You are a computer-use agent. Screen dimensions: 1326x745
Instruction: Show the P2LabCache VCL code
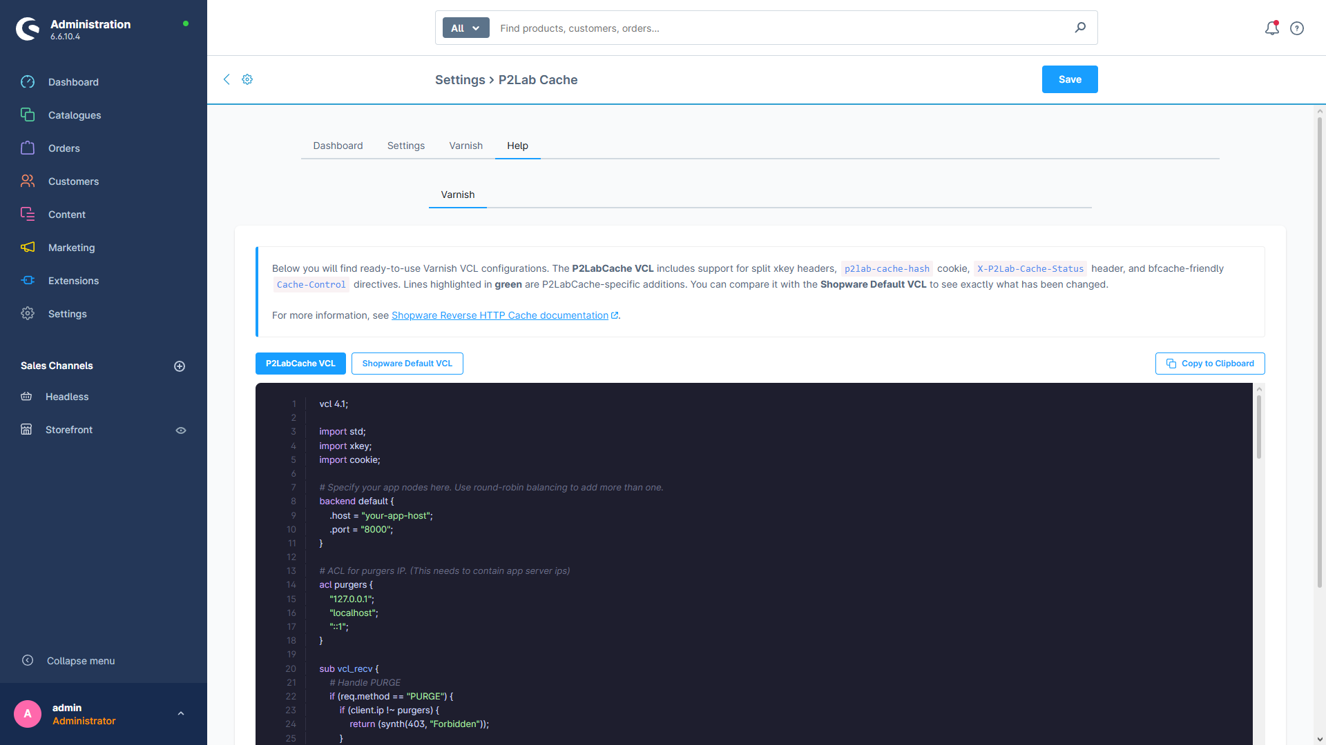[x=300, y=364]
